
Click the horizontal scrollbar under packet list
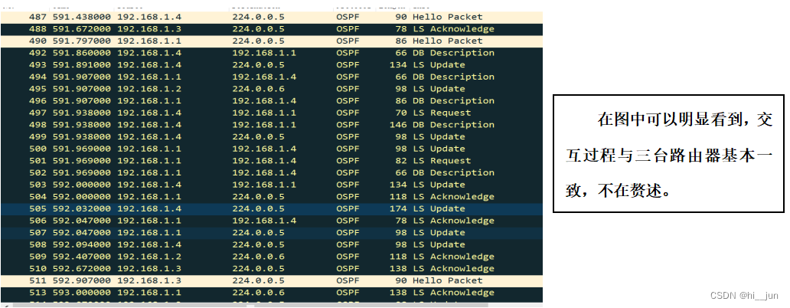pyautogui.click(x=272, y=305)
